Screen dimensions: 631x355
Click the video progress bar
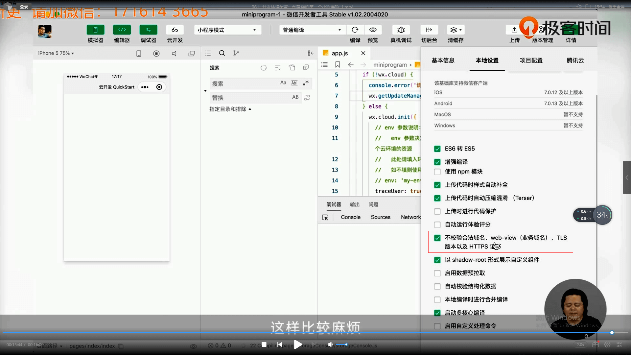pos(315,333)
